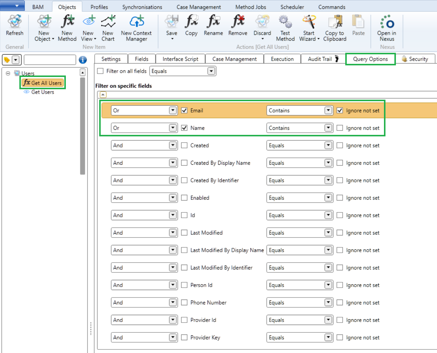Check Ignore not set for Name
Screen dimensions: 437x353
coord(340,128)
